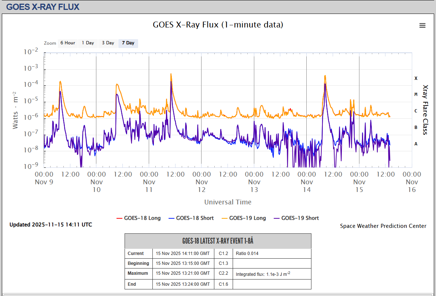
Task: Toggle GOES-19 Long legend entry
Action: point(244,218)
